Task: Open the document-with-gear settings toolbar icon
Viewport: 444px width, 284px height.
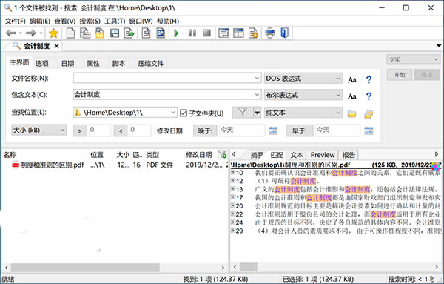Action: [253, 33]
